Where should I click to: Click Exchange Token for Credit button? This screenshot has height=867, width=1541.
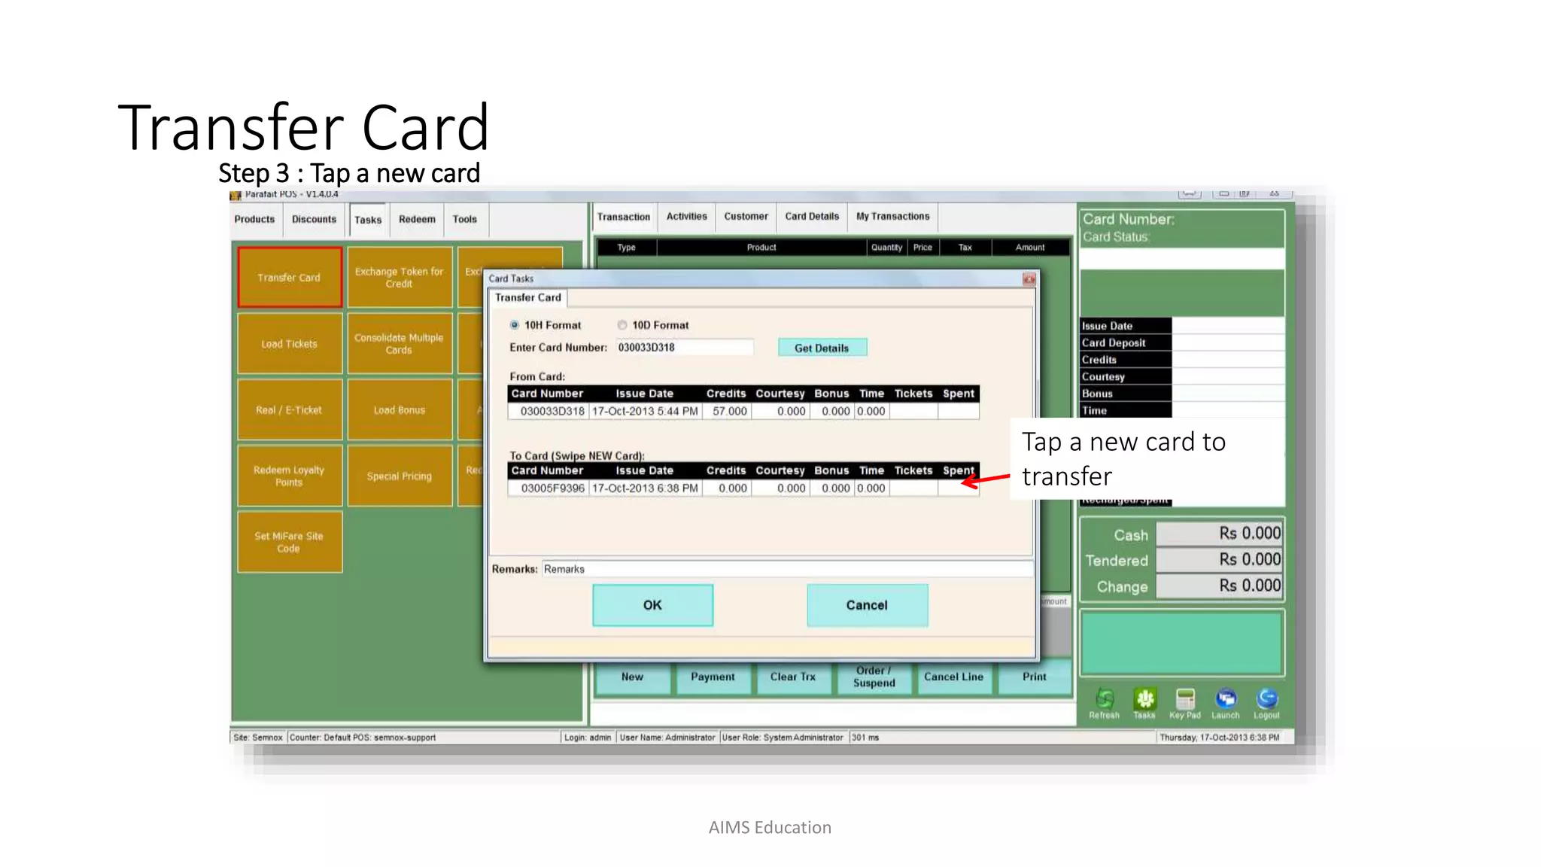(400, 278)
